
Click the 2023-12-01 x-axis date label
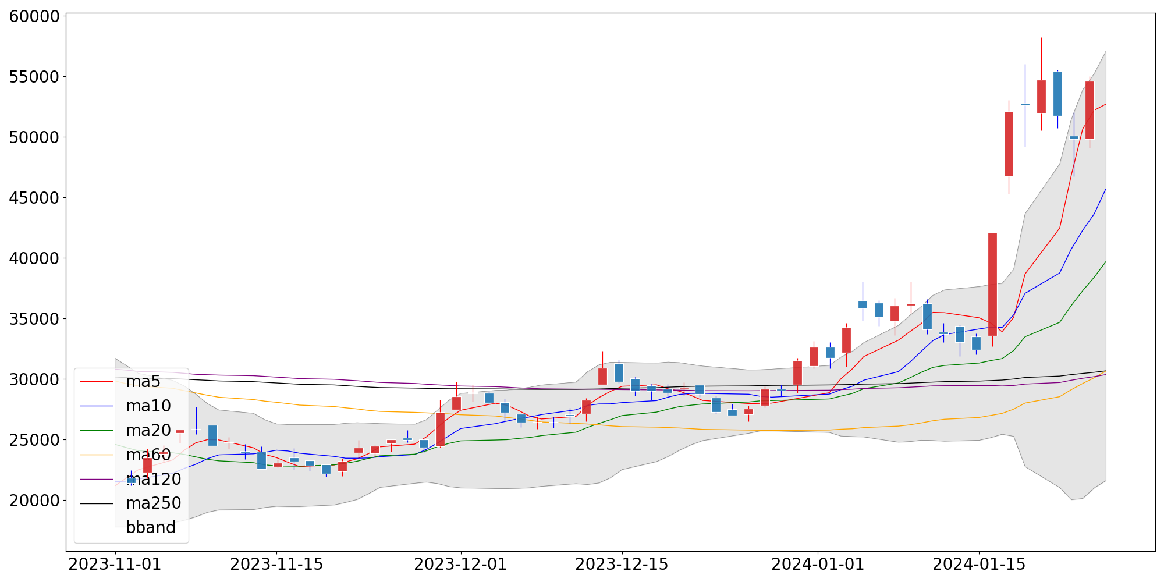[461, 565]
